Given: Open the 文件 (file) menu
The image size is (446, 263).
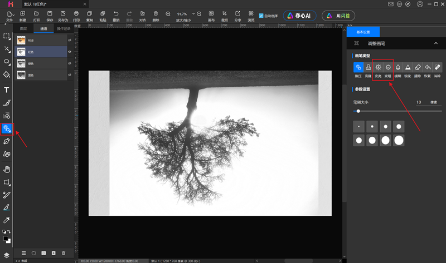Looking at the screenshot, I should pyautogui.click(x=9, y=15).
